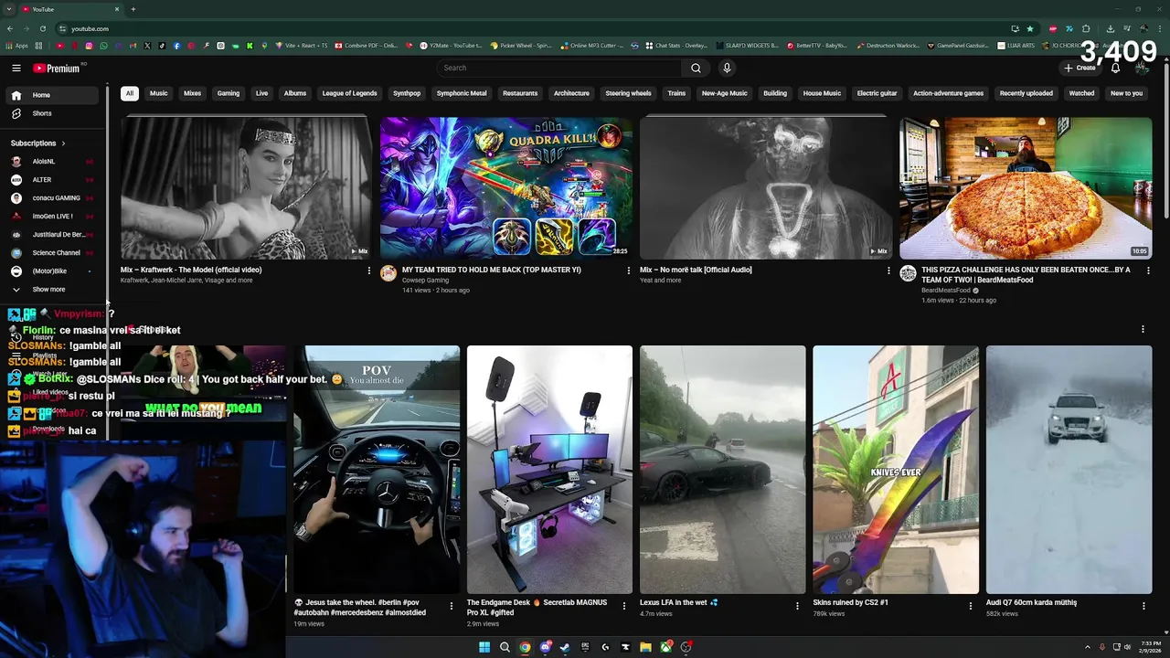The image size is (1170, 658).
Task: Open options for Lexus LFA short
Action: pyautogui.click(x=797, y=605)
